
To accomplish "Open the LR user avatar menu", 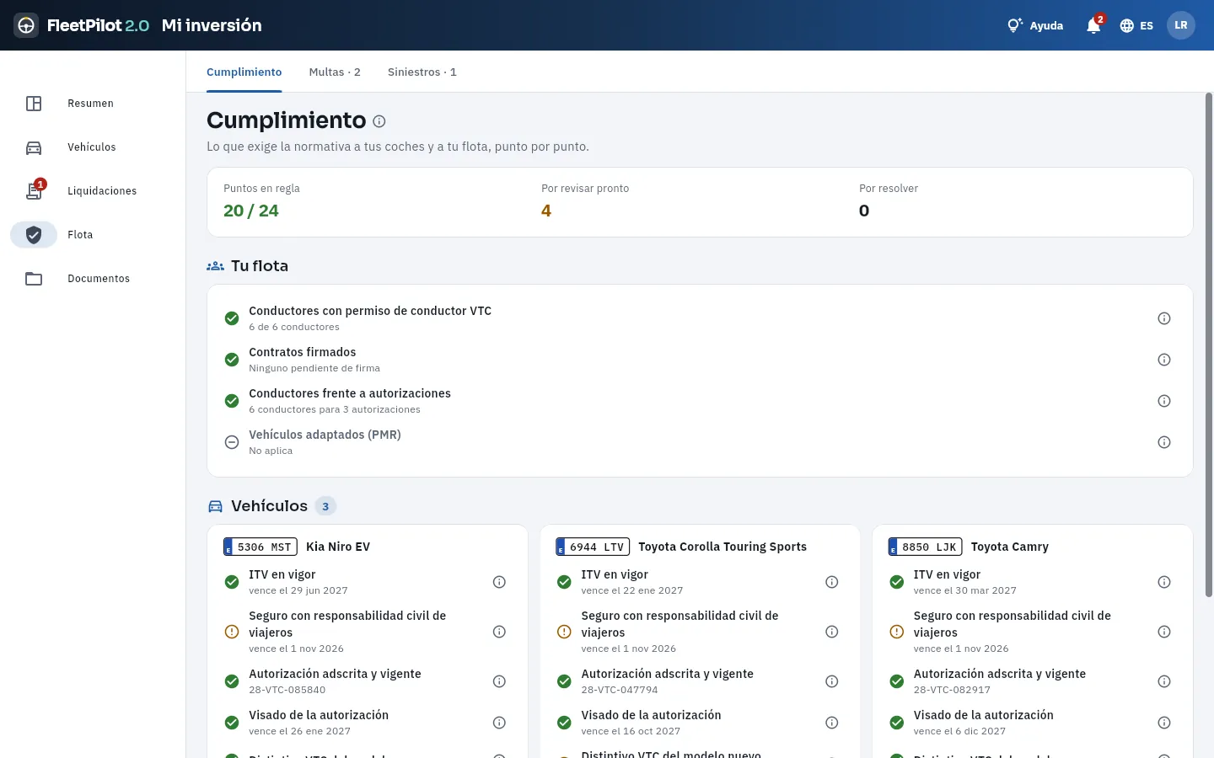I will tap(1181, 25).
